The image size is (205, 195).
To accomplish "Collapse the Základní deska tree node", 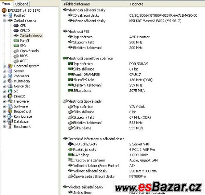I will coord(4,21).
